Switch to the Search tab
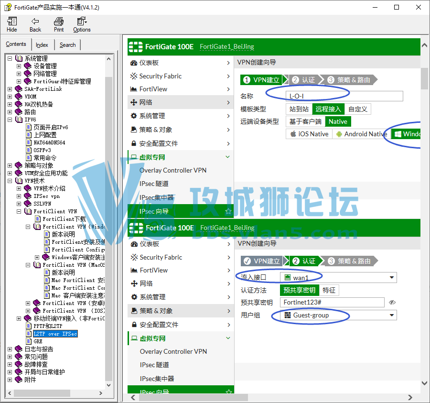This screenshot has width=430, height=403. pyautogui.click(x=67, y=45)
